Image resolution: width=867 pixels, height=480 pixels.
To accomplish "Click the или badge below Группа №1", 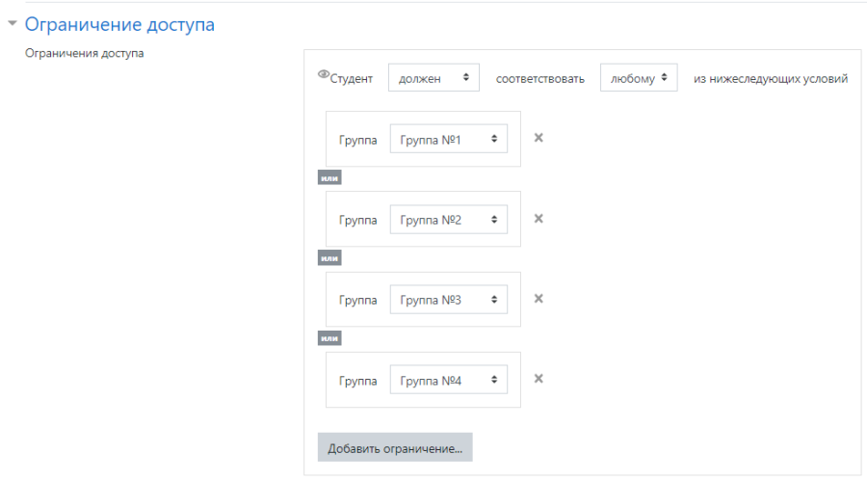I will (330, 178).
